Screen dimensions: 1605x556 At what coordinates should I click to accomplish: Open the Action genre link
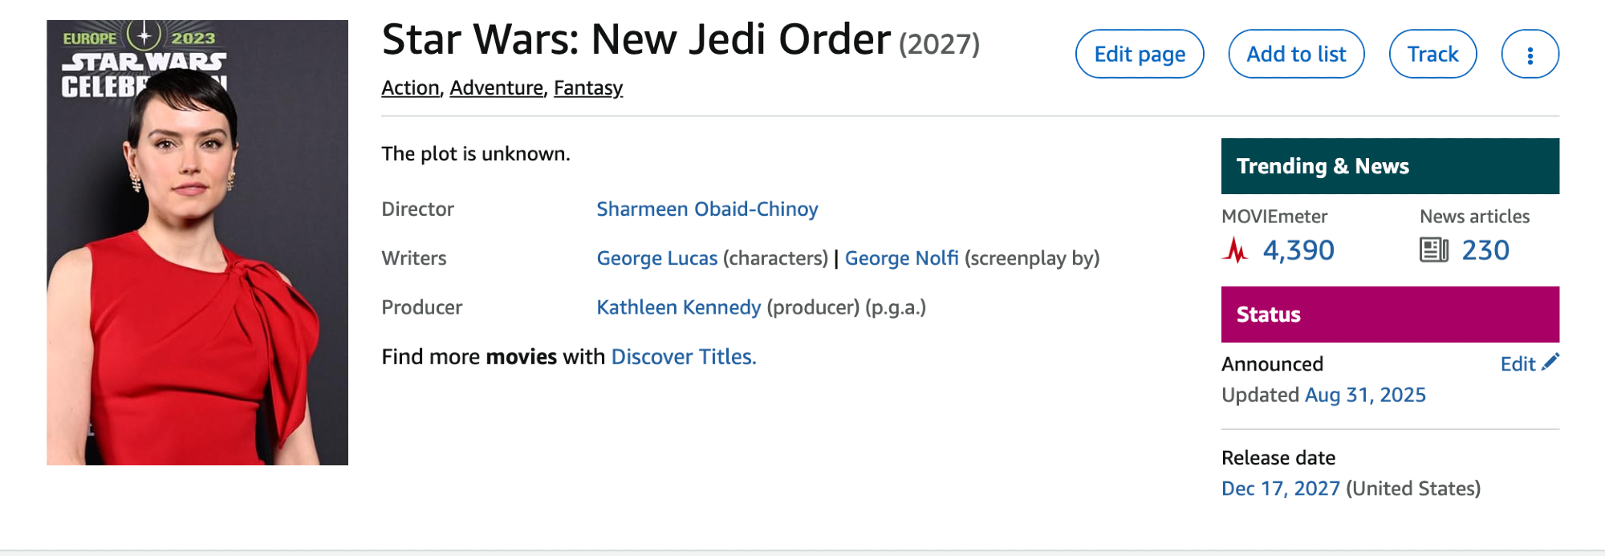tap(410, 88)
